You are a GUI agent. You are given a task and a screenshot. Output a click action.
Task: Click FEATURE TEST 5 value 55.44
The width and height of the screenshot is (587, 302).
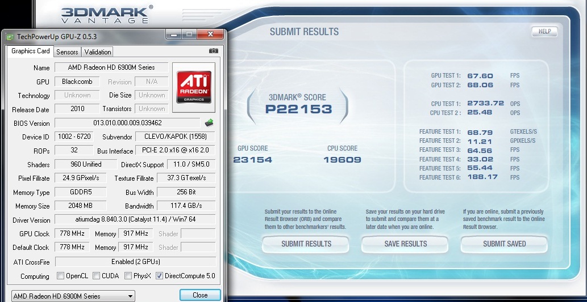click(480, 168)
